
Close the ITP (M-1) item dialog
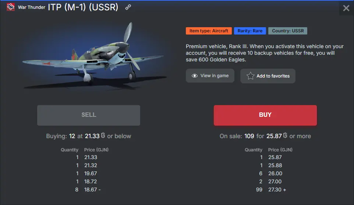click(346, 8)
